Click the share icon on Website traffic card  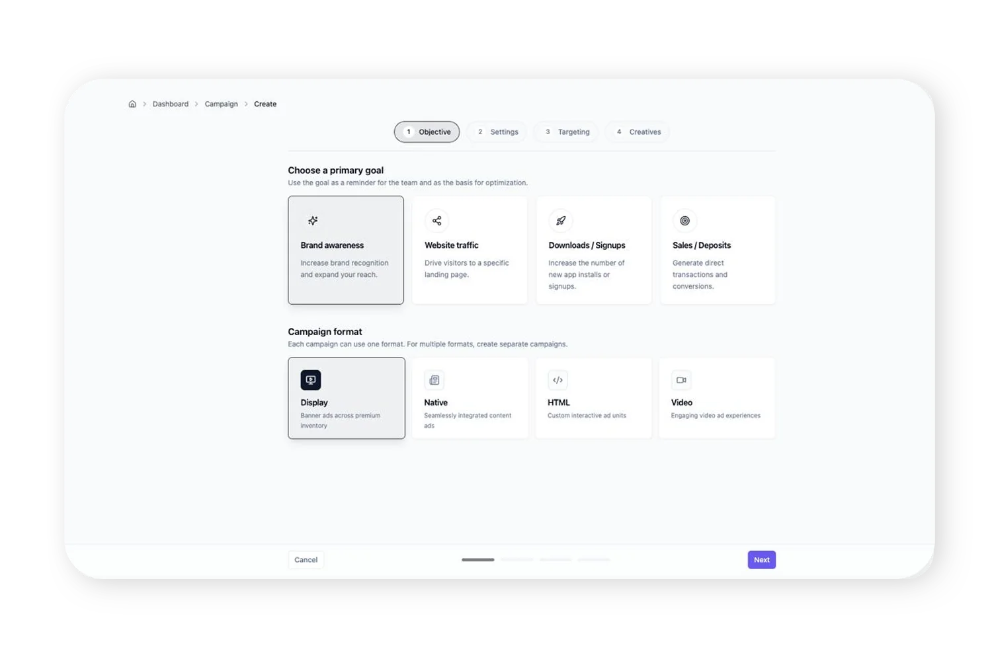pyautogui.click(x=436, y=221)
